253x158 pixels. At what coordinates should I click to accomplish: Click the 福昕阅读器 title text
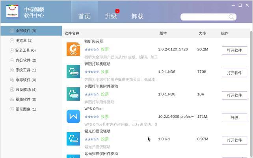click(x=93, y=41)
